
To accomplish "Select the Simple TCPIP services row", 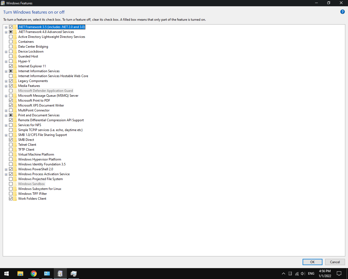I will point(50,130).
